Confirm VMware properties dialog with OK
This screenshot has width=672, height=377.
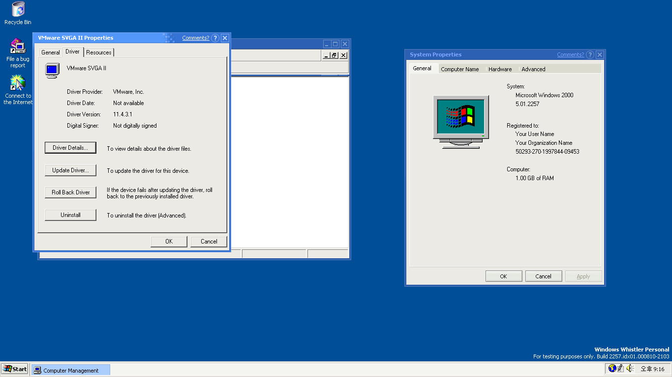click(x=169, y=242)
